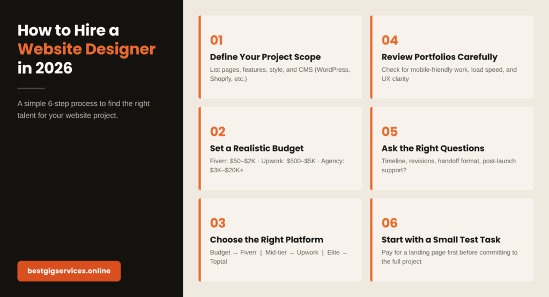Screen dimensions: 549x297
Task: Click step number 04
Action: pos(390,40)
